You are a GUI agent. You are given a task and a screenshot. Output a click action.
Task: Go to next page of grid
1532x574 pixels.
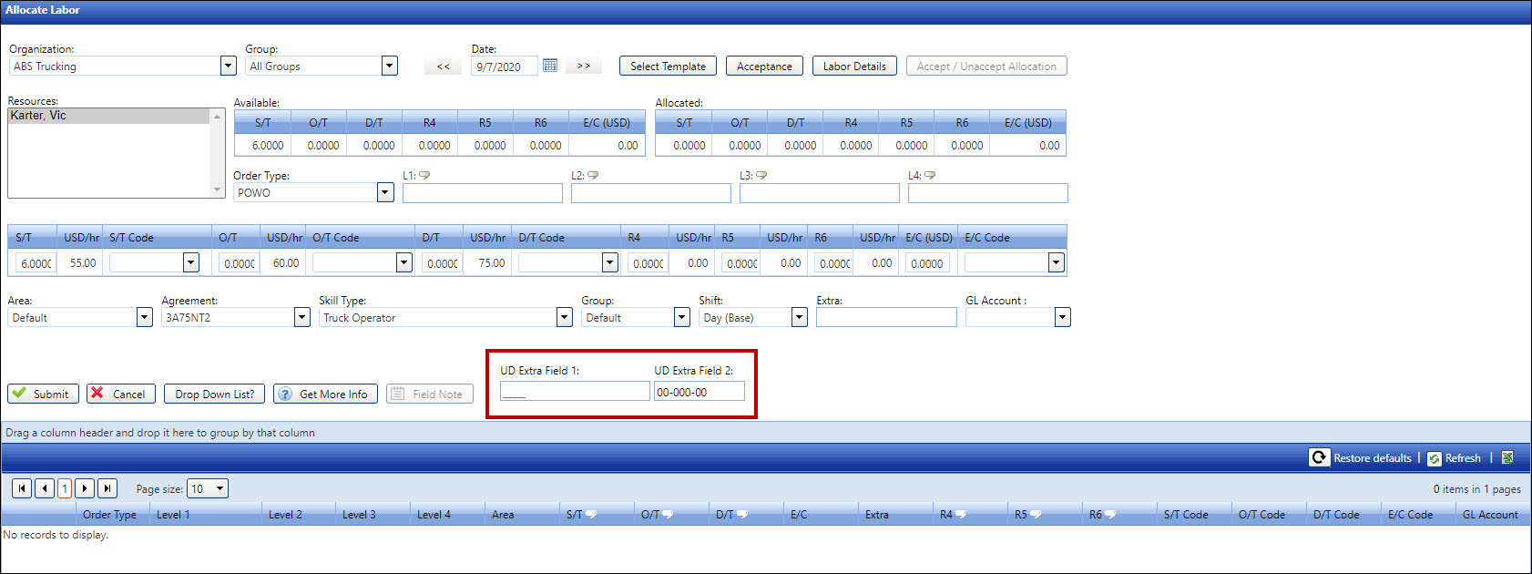85,488
